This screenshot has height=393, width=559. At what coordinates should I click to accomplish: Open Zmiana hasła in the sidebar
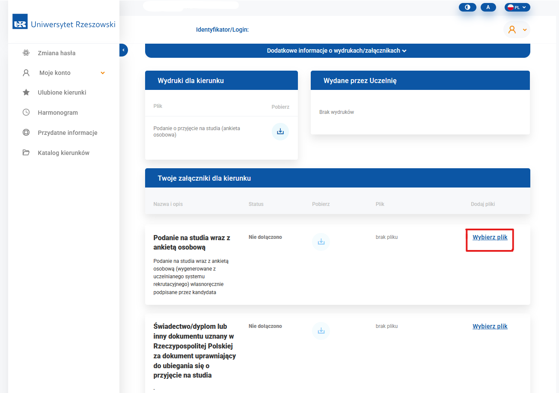point(56,53)
